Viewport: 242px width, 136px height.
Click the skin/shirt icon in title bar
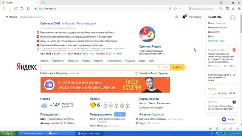(221, 3)
